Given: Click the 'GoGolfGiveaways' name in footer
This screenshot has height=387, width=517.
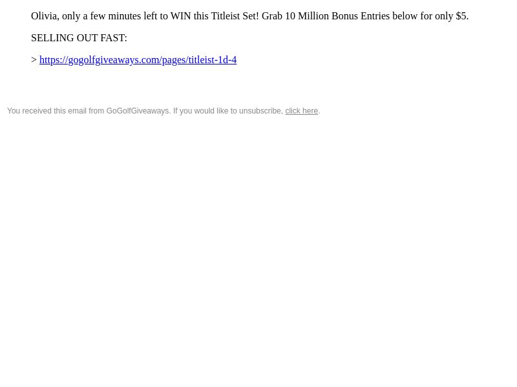Looking at the screenshot, I should pos(138,111).
